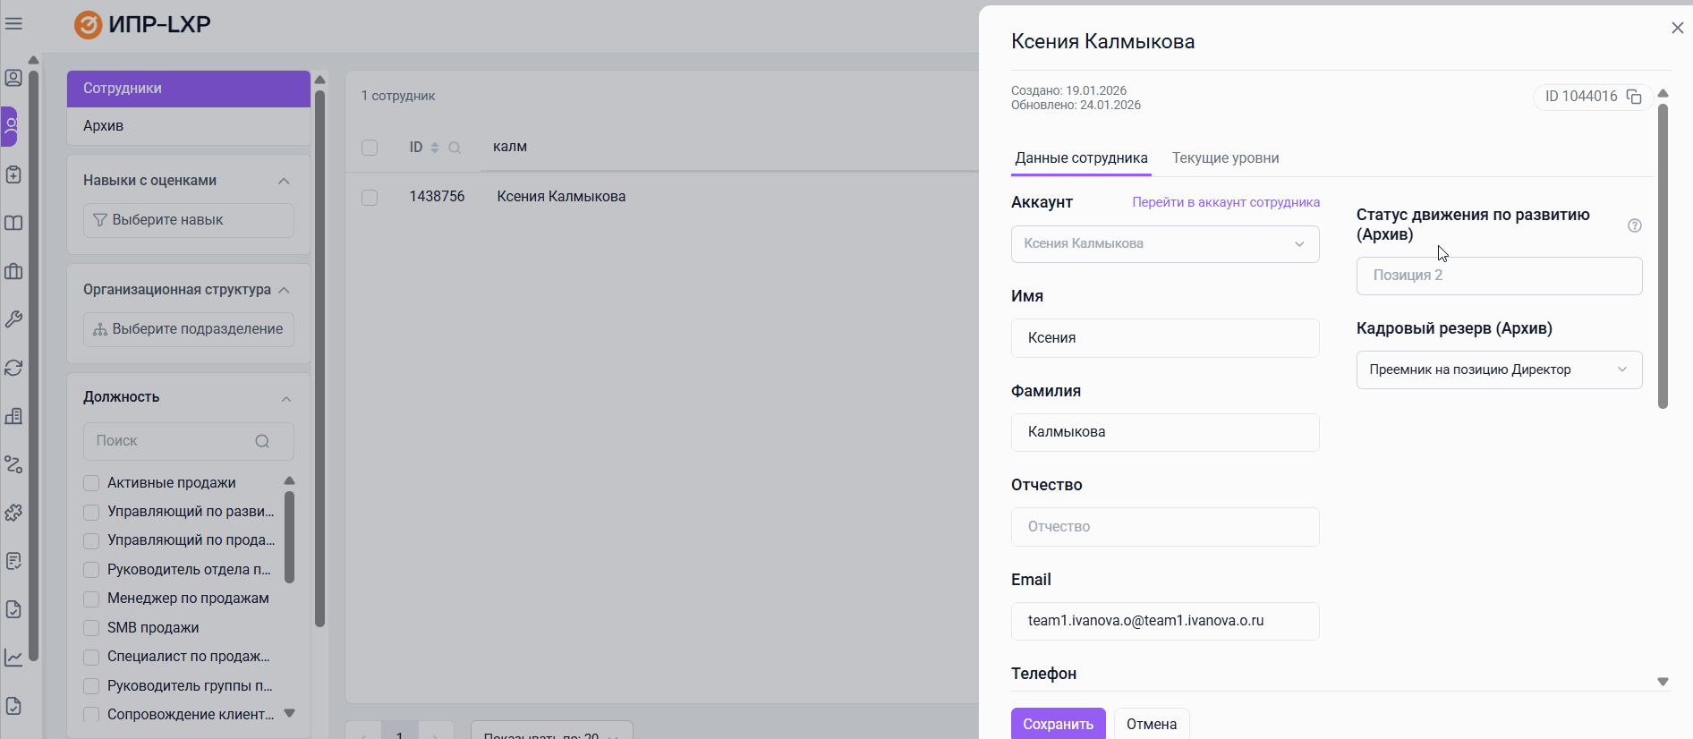This screenshot has height=739, width=1693.
Task: Open the wrench tools sidebar icon
Action: coord(13,319)
